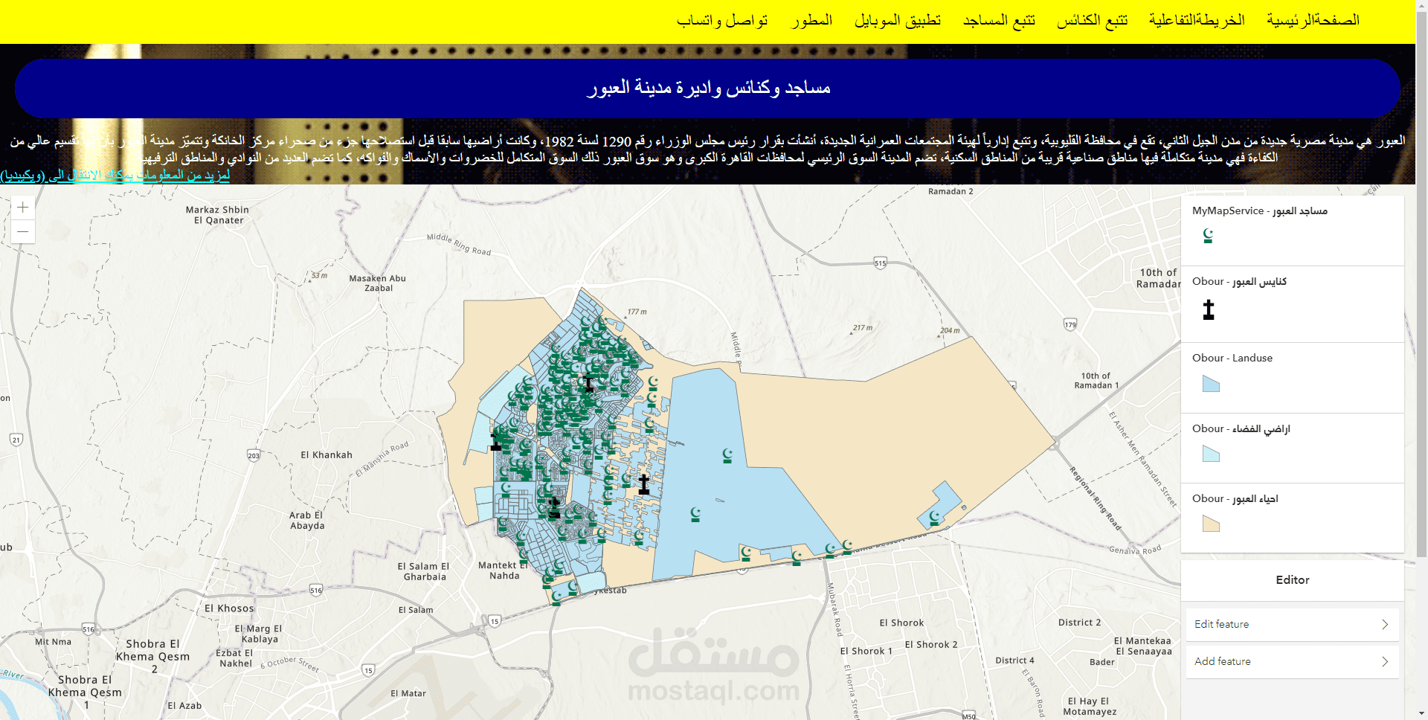This screenshot has height=720, width=1428.
Task: Click the El Shorok map label
Action: [901, 623]
